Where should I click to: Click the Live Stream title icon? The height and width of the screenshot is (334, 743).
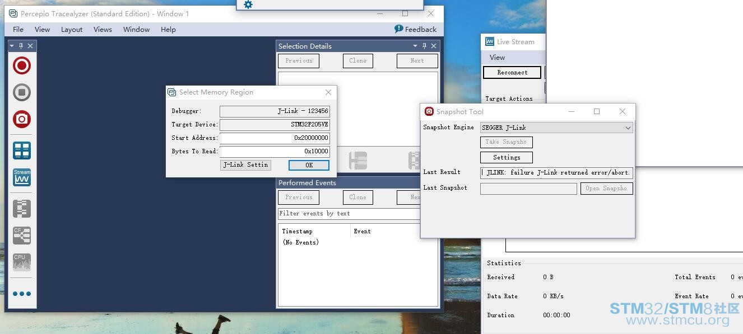490,41
